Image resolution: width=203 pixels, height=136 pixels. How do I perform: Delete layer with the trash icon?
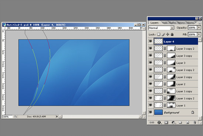click(x=195, y=122)
